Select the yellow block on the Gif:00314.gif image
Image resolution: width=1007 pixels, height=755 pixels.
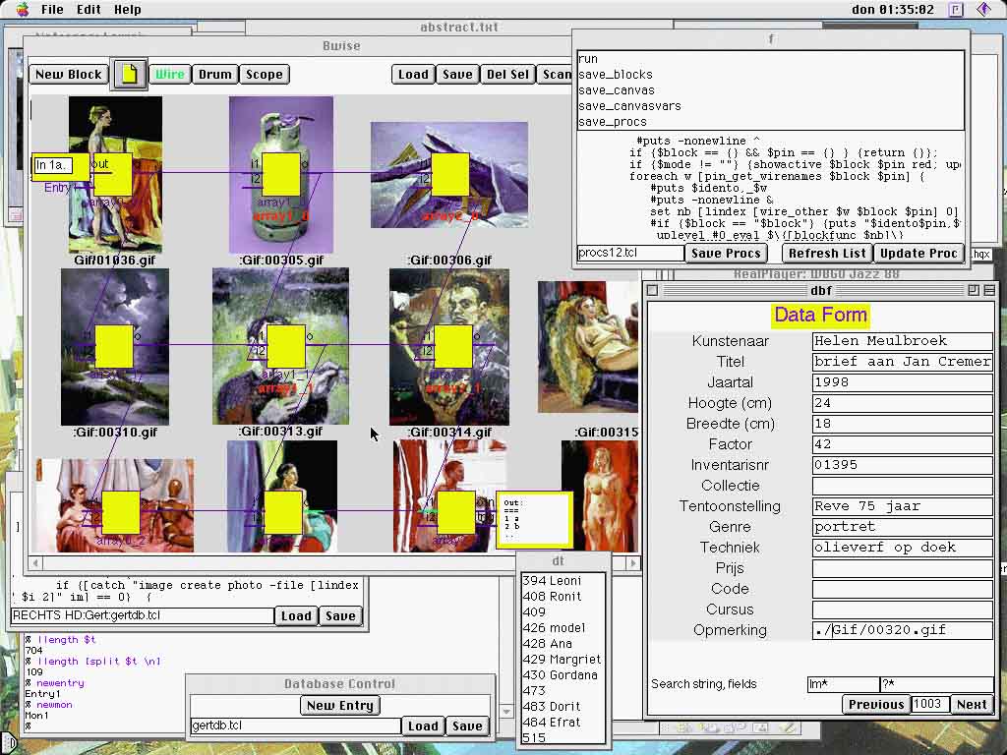[x=453, y=347]
